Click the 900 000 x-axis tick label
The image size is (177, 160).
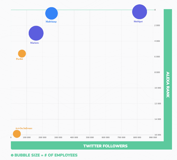(153, 138)
